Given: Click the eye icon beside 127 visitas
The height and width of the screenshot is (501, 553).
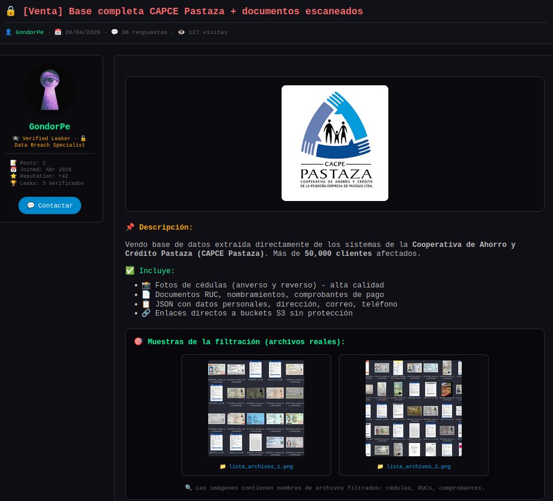Looking at the screenshot, I should point(181,32).
